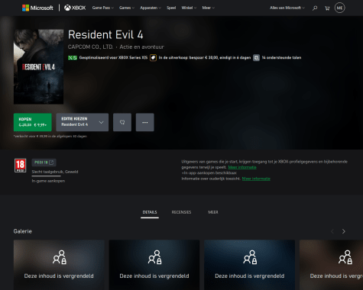Open the third locked gallery thumbnail
Screen dimensions: 363x290
250,265
